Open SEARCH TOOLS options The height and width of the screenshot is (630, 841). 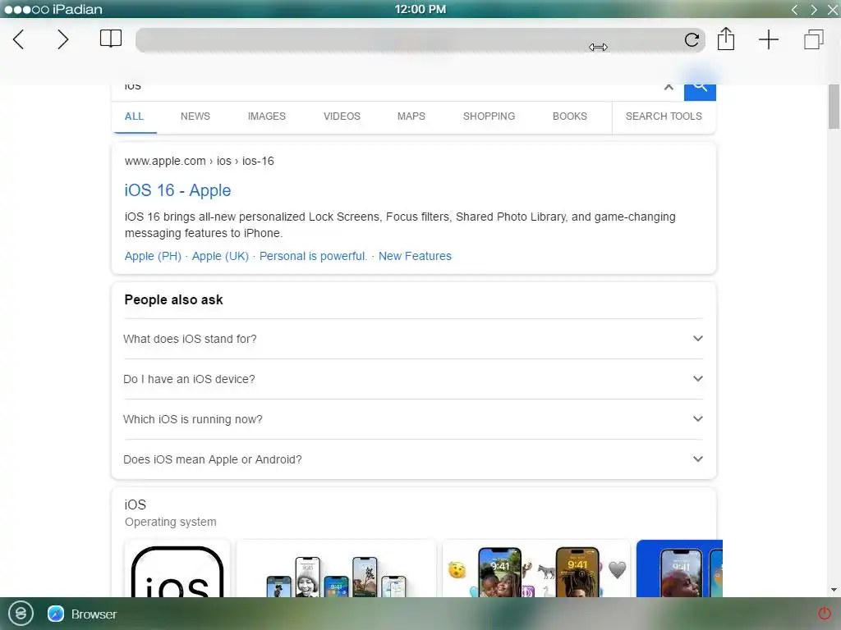pos(664,116)
